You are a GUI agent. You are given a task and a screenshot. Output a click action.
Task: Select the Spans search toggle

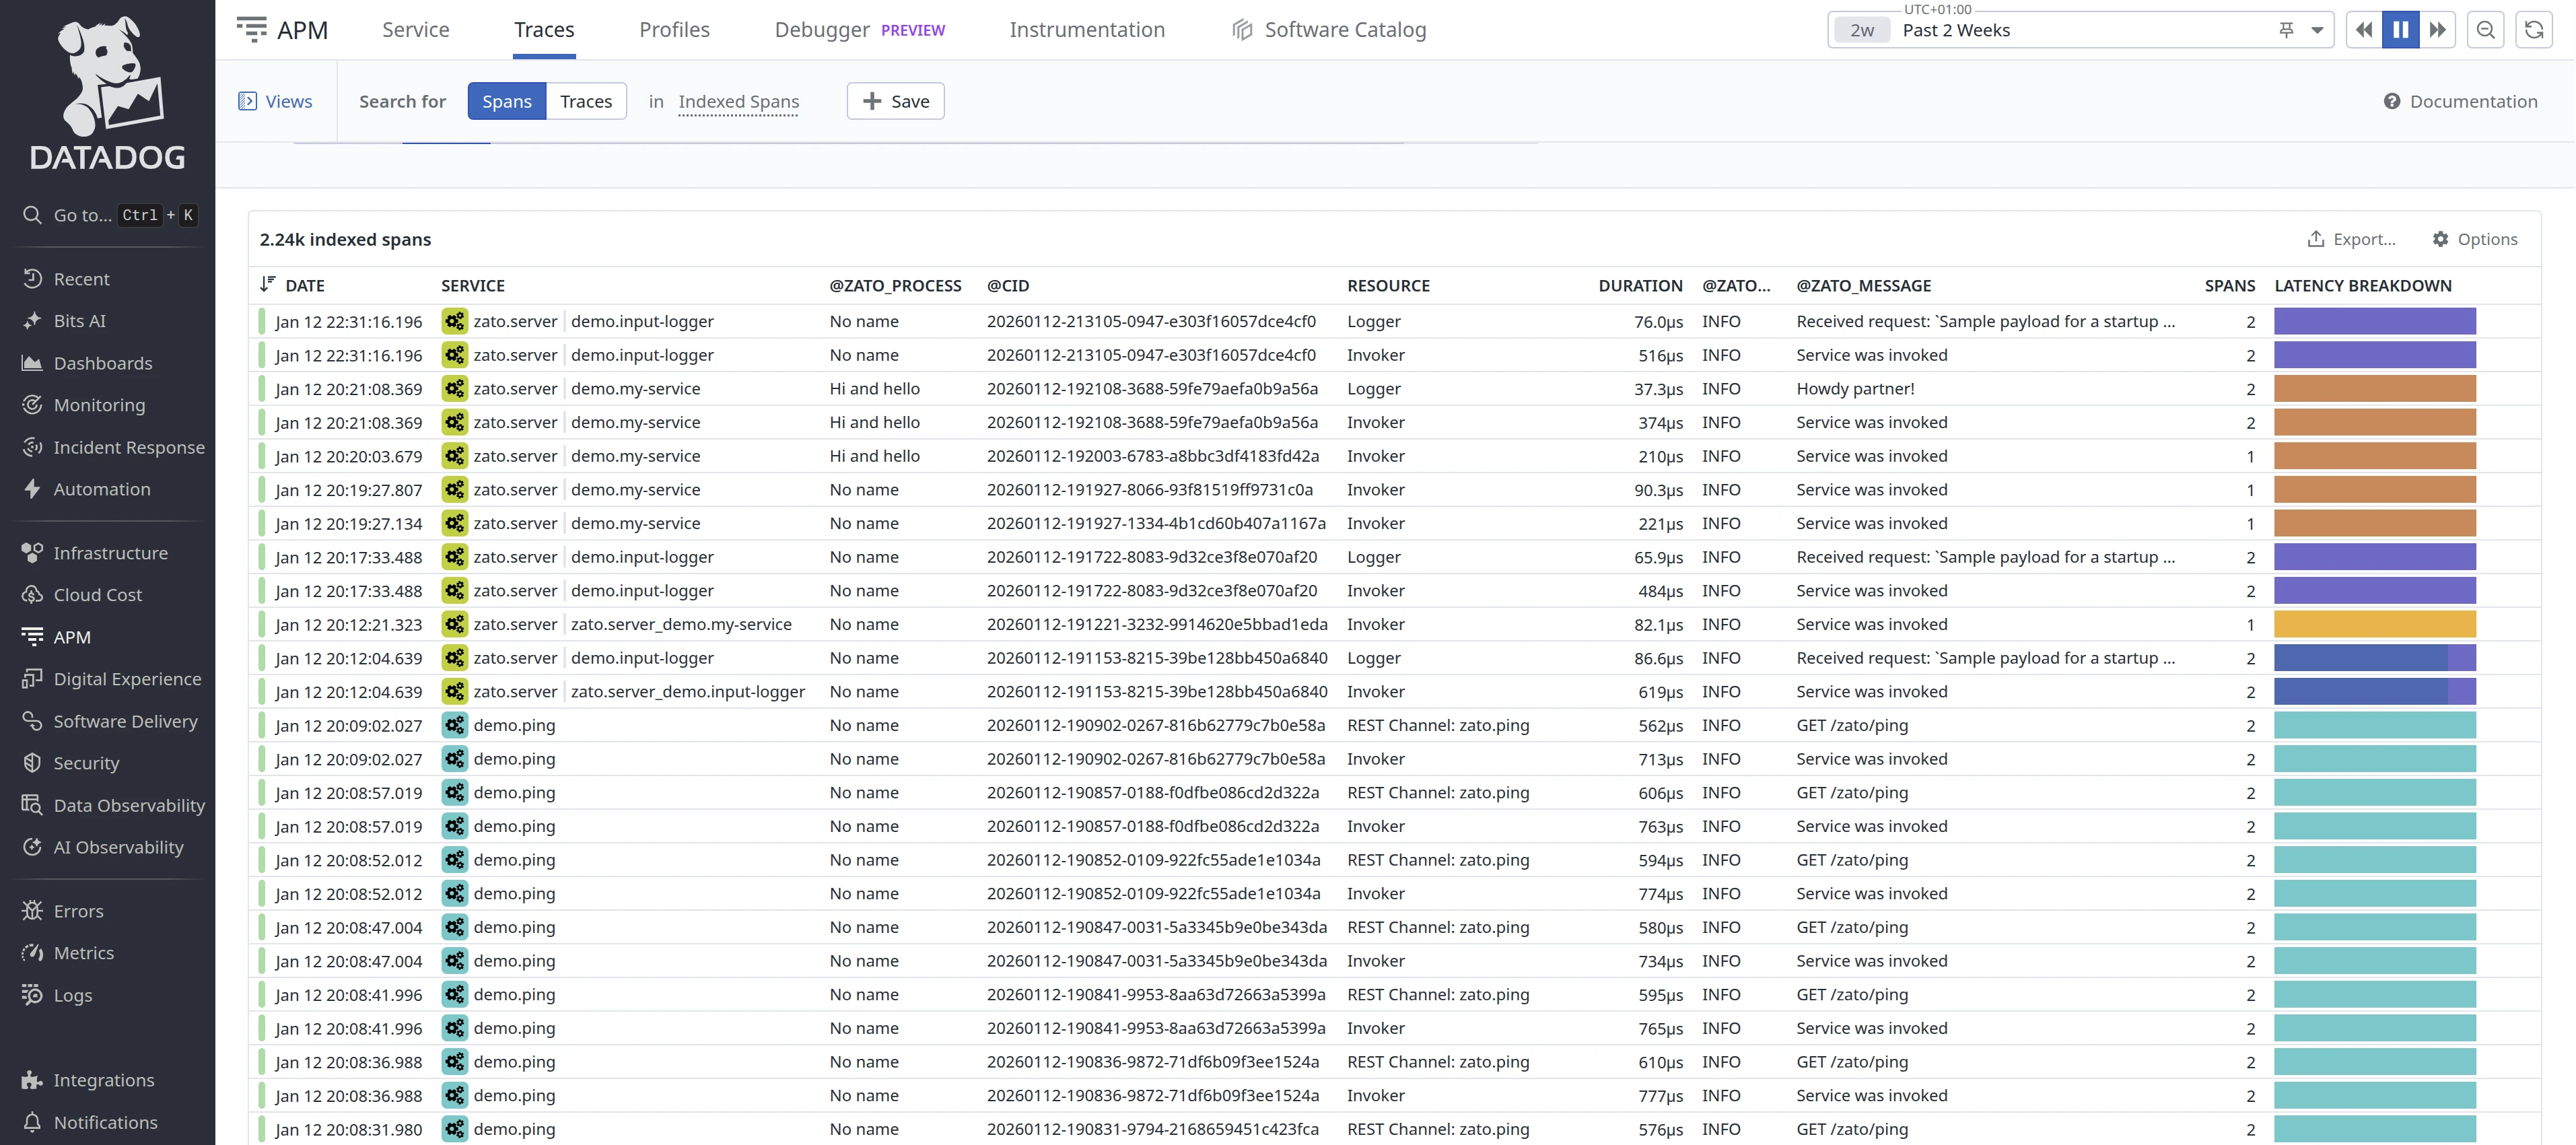click(x=506, y=101)
